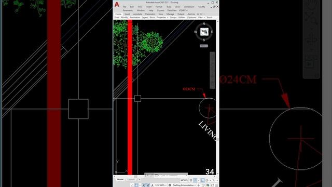The height and width of the screenshot is (187, 332).
Task: Switch to the Manage ribbon tab
Action: pos(170,14)
